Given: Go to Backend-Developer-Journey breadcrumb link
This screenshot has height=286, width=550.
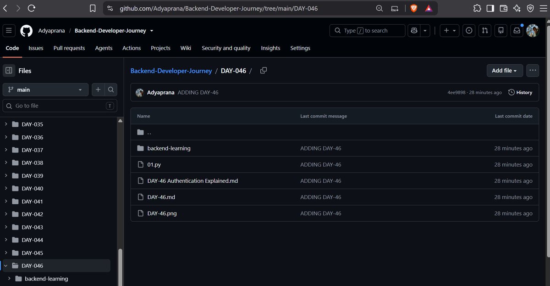Looking at the screenshot, I should tap(171, 71).
